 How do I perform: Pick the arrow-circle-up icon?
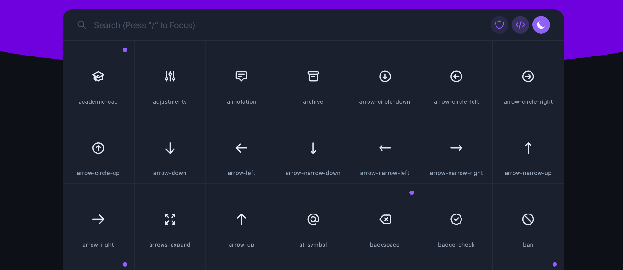pos(98,148)
